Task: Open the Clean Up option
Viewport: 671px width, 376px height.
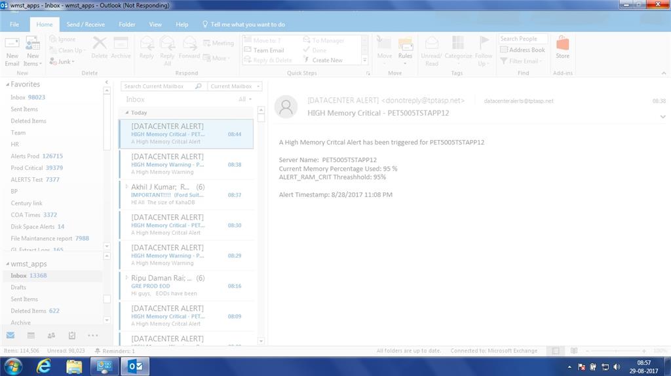Action: tap(67, 50)
